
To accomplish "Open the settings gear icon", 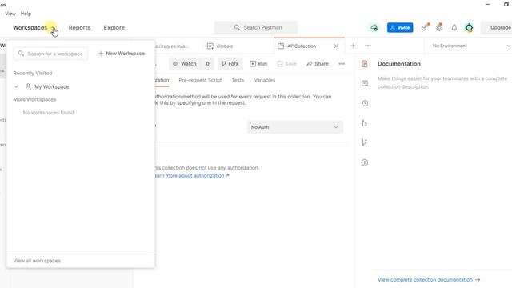I will [439, 27].
